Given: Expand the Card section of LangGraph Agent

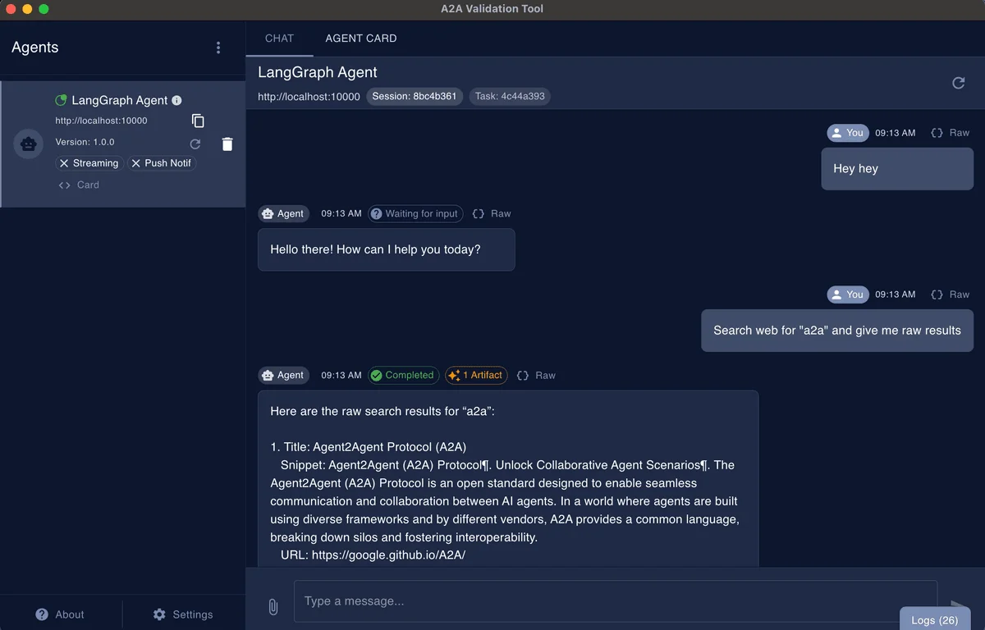Looking at the screenshot, I should tap(79, 185).
